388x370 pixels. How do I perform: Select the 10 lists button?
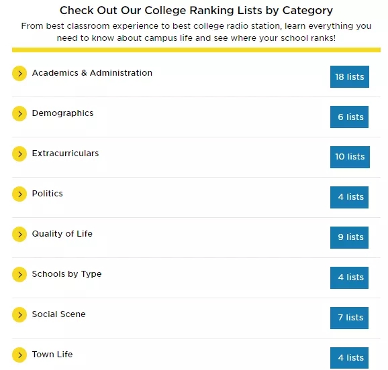[x=350, y=157]
